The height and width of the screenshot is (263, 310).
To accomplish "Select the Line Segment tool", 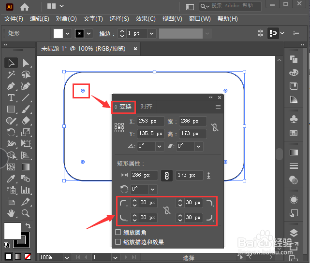I will [26, 97].
